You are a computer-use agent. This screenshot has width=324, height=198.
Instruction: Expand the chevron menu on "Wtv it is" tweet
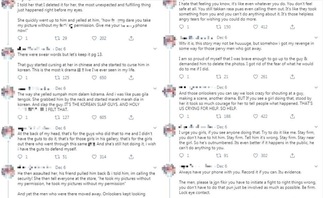(316, 37)
